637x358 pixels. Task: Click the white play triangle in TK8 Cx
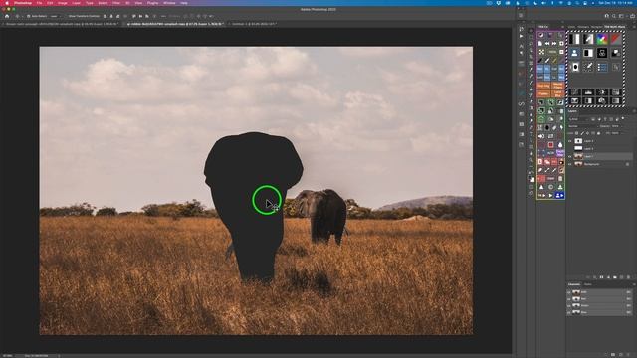pos(550,195)
